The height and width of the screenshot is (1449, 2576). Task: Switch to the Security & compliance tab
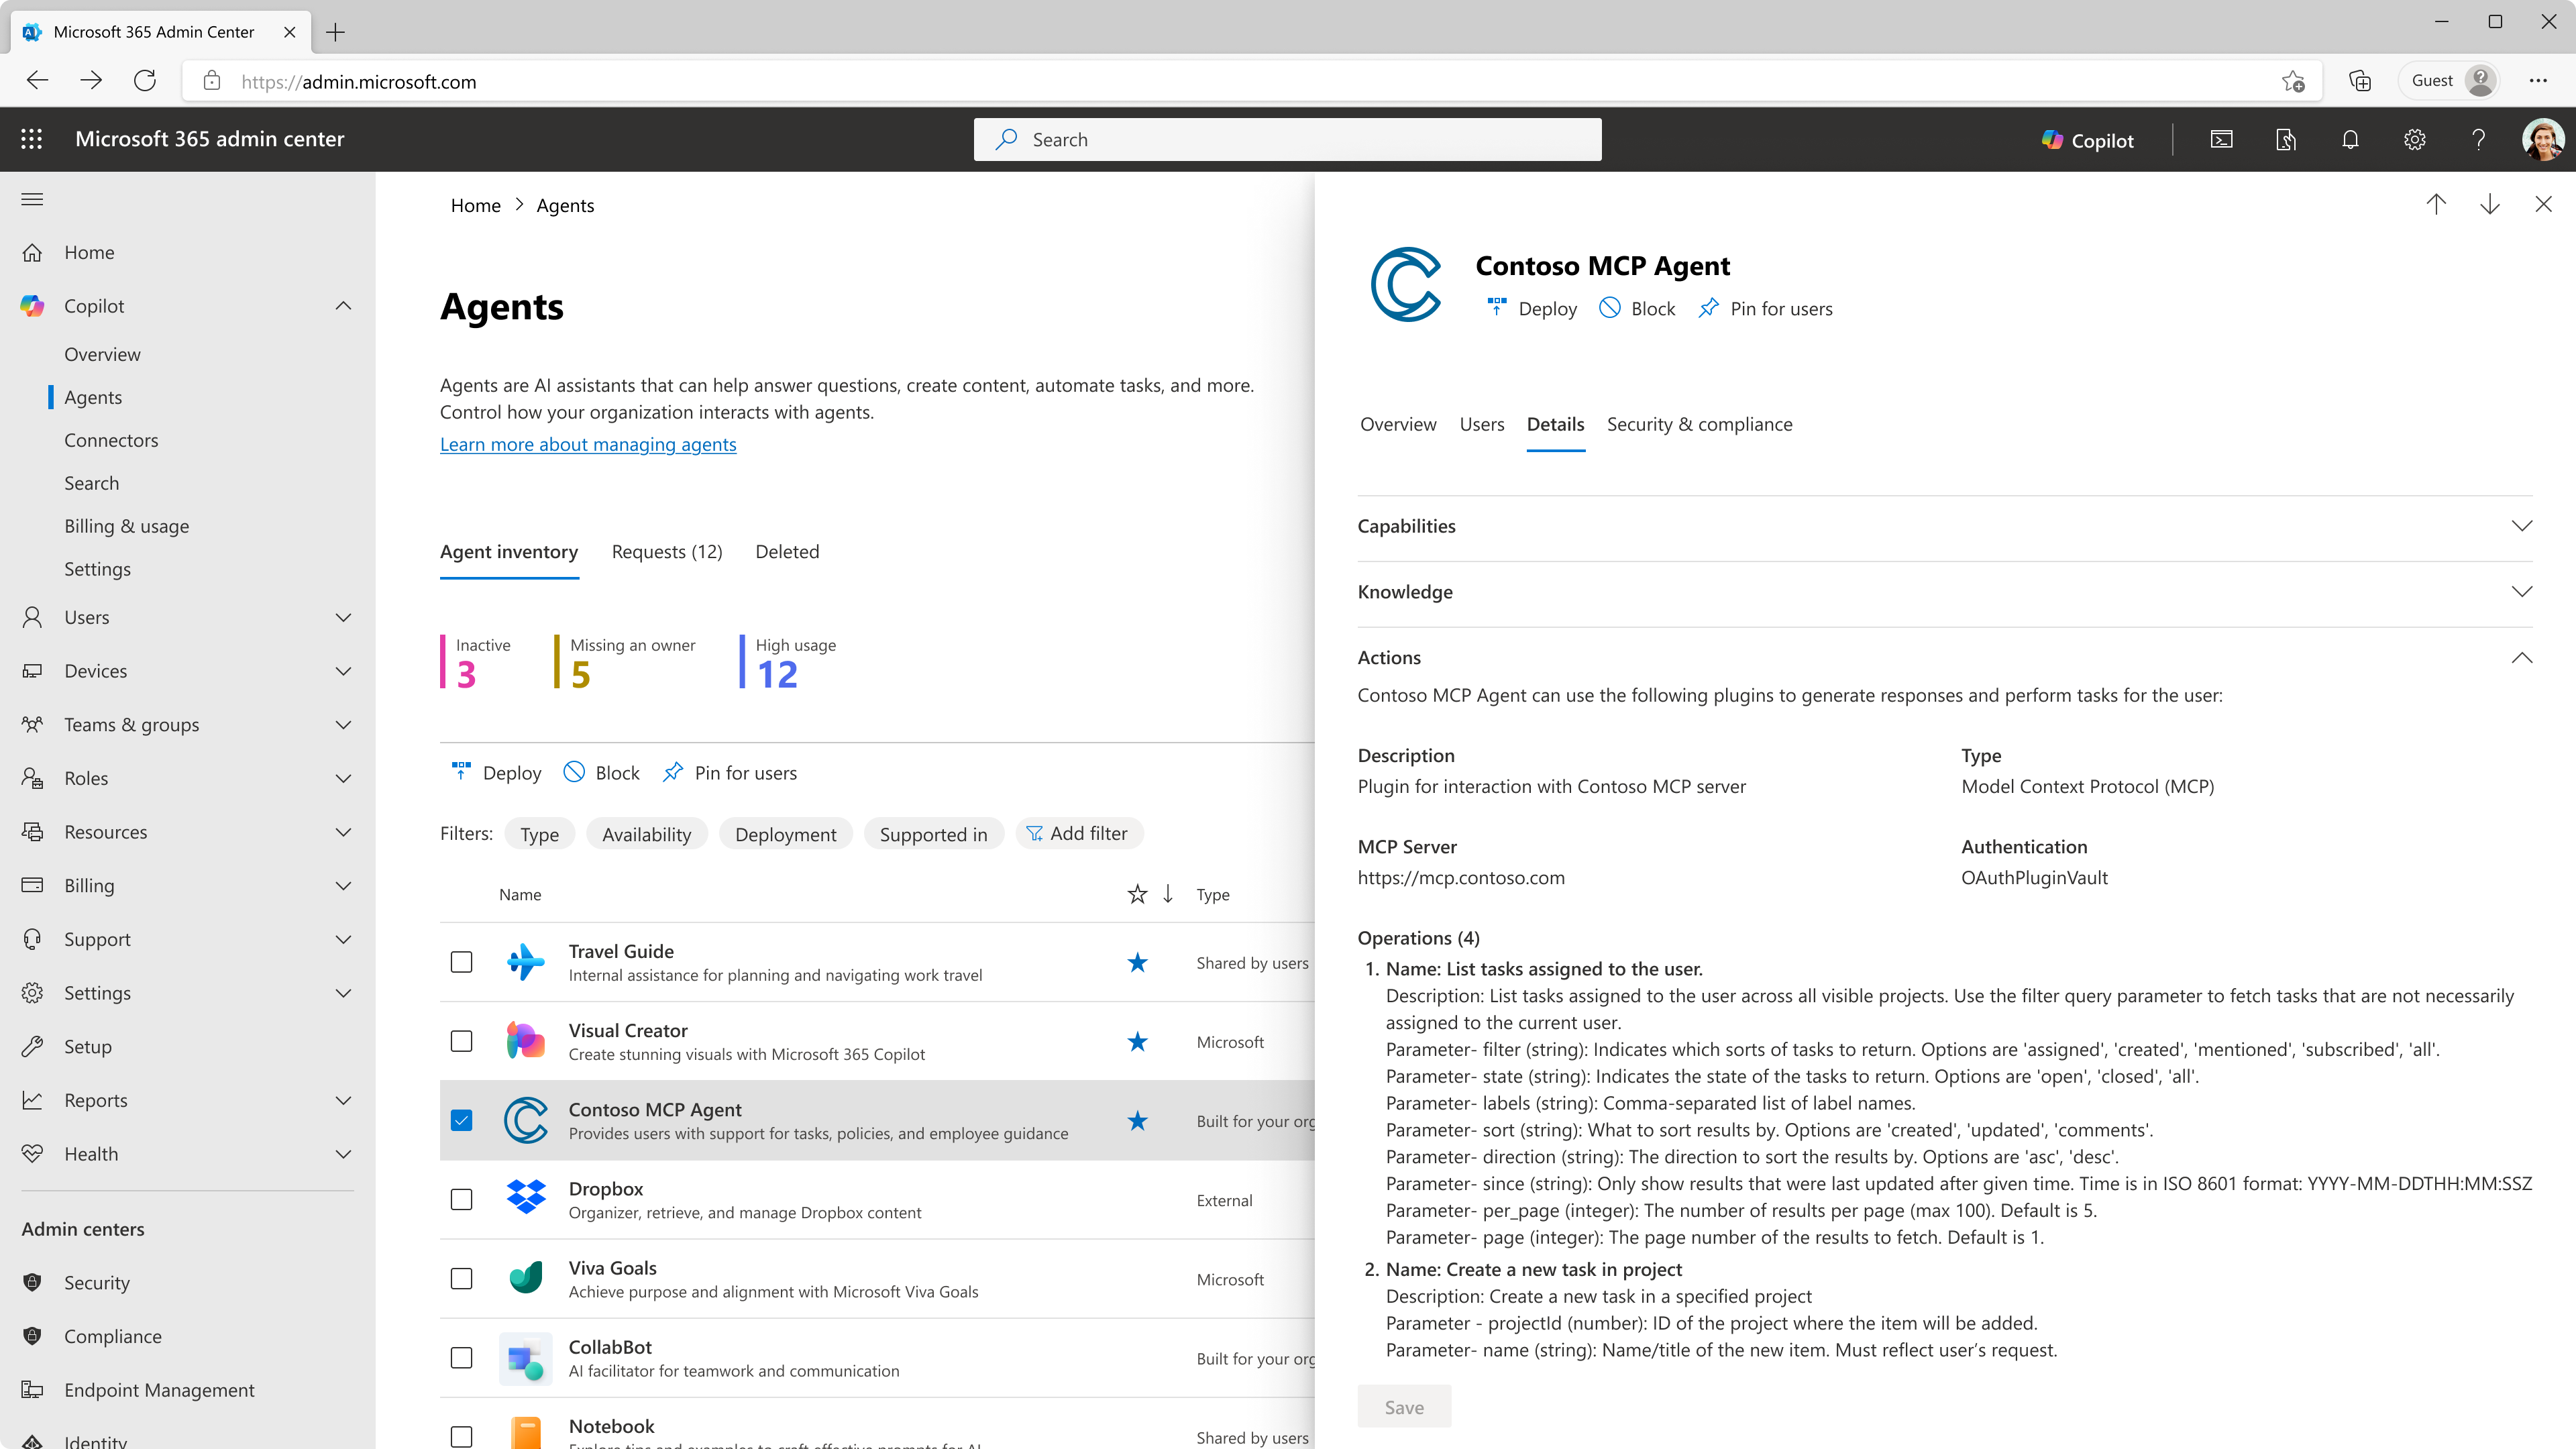pyautogui.click(x=1699, y=424)
